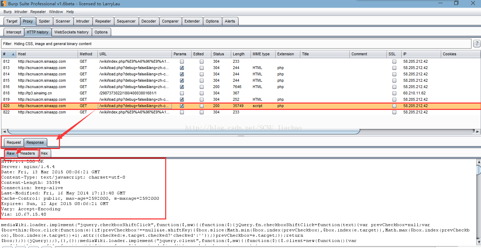Toggle Edited checkbox in row 819
This screenshot has width=481, height=248.
pos(202,99)
